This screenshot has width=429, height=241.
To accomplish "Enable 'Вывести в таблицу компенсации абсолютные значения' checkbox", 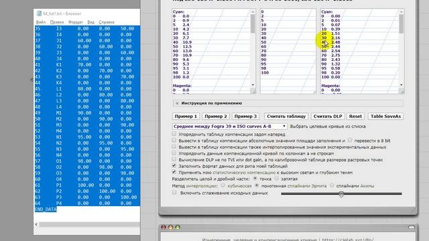I will 174,140.
